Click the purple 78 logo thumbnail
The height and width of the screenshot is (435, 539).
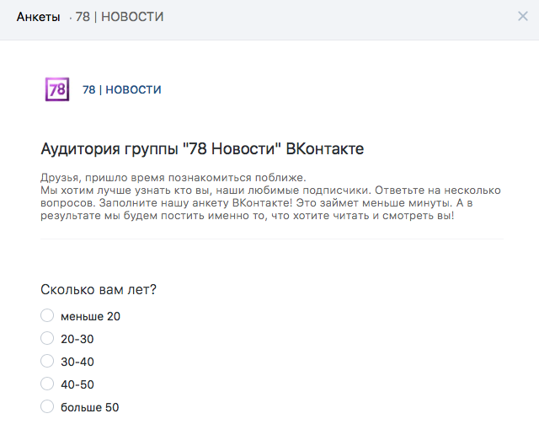tap(57, 89)
